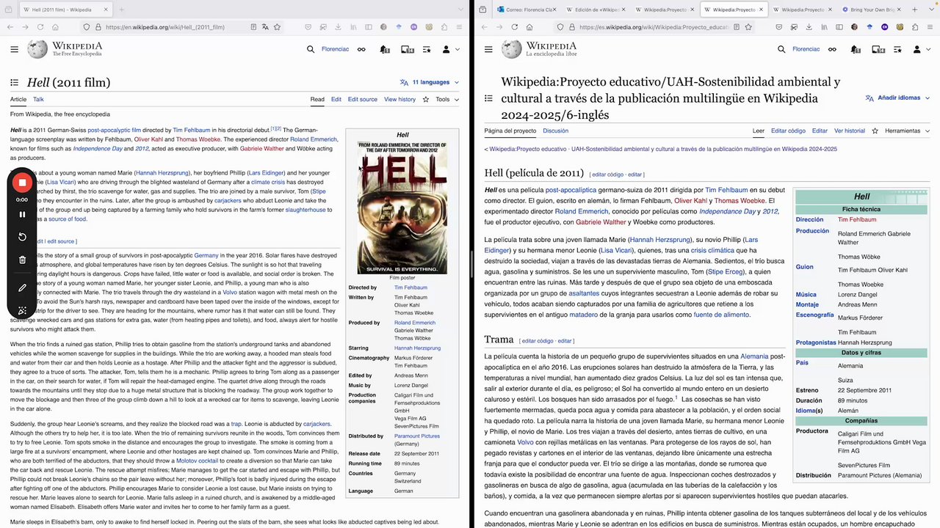The height and width of the screenshot is (528, 940).
Task: Open View history in English Wikipedia
Action: [399, 100]
